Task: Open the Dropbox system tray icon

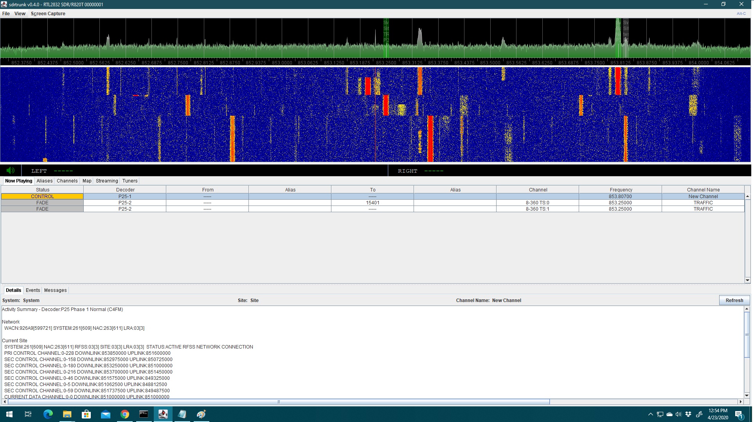Action: pos(688,414)
